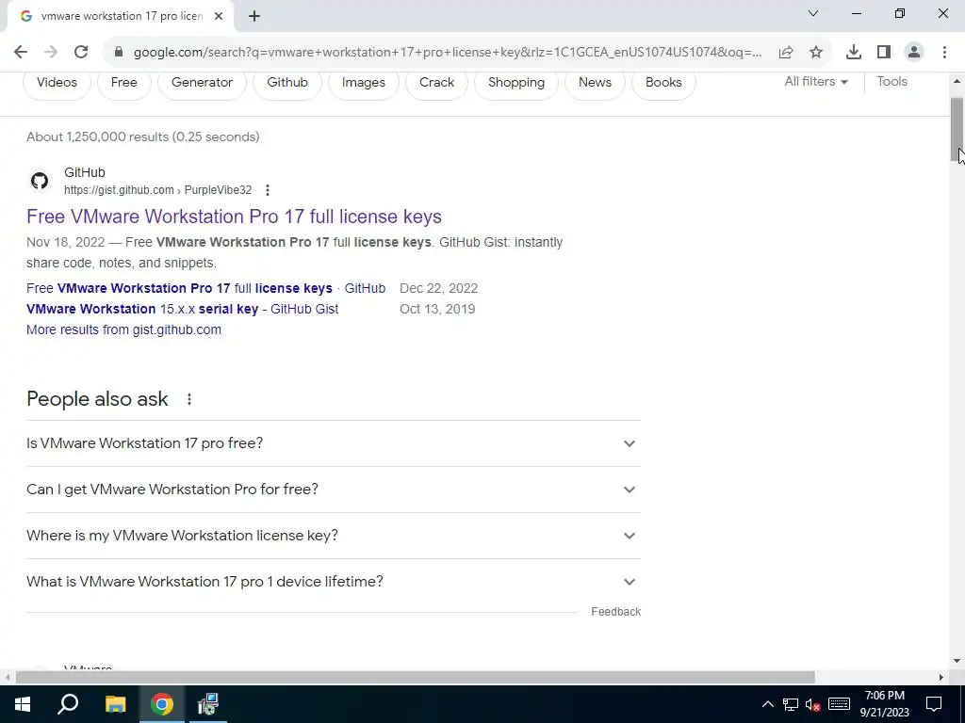This screenshot has height=723, width=965.
Task: Switch to Images results
Action: pyautogui.click(x=363, y=83)
